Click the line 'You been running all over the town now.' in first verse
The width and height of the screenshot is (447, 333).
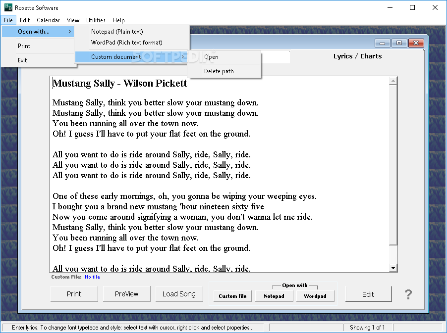[x=125, y=124]
